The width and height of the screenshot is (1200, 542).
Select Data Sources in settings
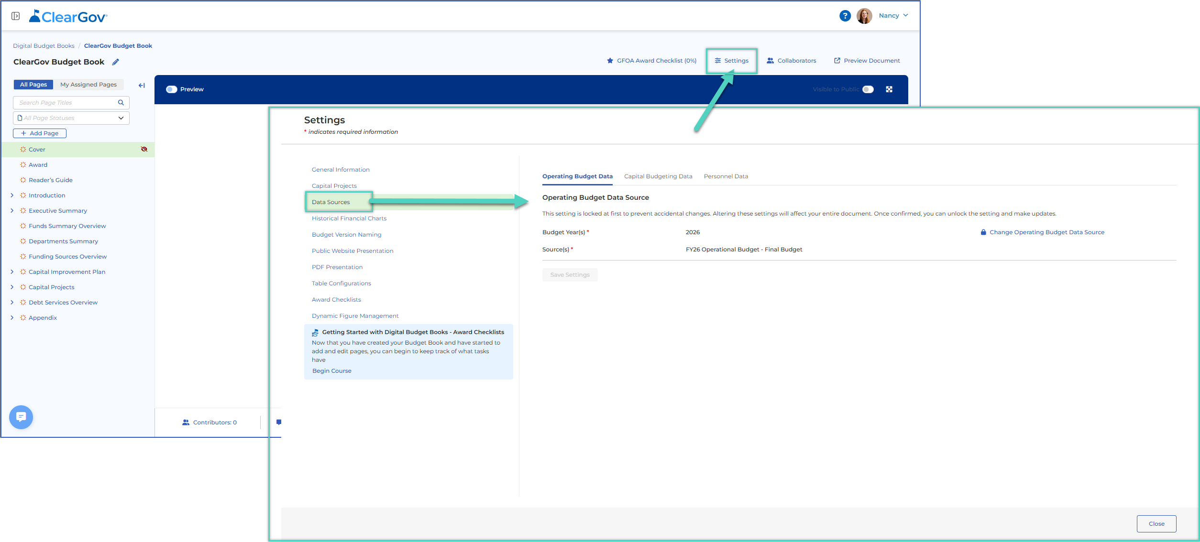331,202
